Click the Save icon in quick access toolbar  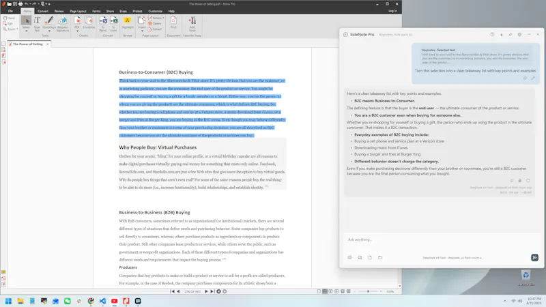tap(15, 4)
